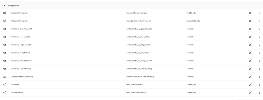The width and height of the screenshot is (263, 100).
Task: Click the sensor.zutritts_log_klingel_anzahl entity ID
Action: coord(139,61)
